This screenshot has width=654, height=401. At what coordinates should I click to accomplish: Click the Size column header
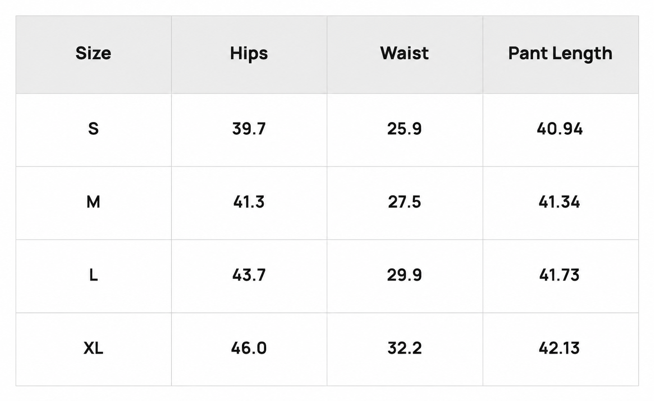[93, 53]
